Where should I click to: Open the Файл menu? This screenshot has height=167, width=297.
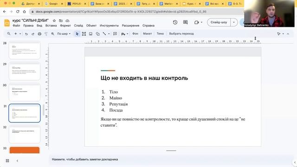(16, 26)
